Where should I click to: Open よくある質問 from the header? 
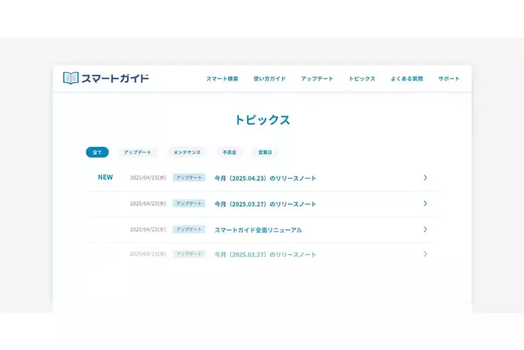click(407, 79)
